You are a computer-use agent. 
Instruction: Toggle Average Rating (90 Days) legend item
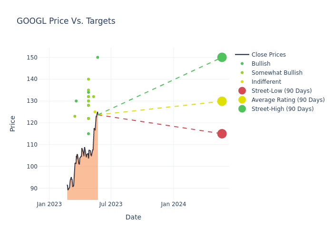[288, 100]
